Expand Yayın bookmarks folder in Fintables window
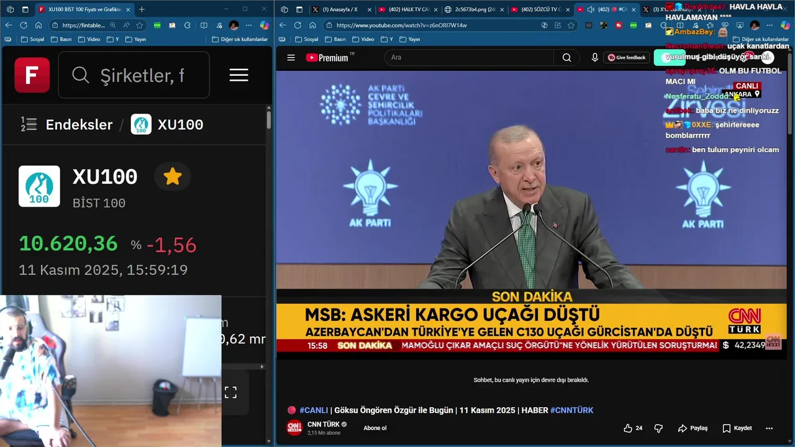Image resolution: width=795 pixels, height=447 pixels. coord(135,39)
